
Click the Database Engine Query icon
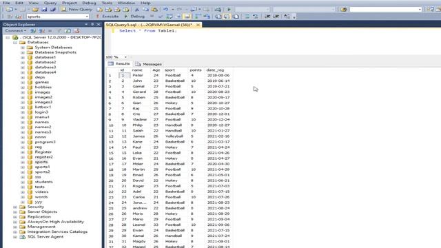coord(99,9)
